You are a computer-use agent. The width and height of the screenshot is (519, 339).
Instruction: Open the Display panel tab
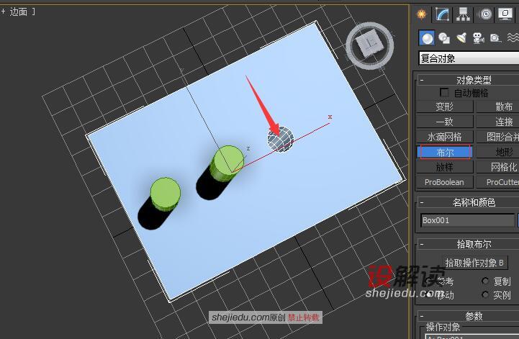click(x=505, y=14)
